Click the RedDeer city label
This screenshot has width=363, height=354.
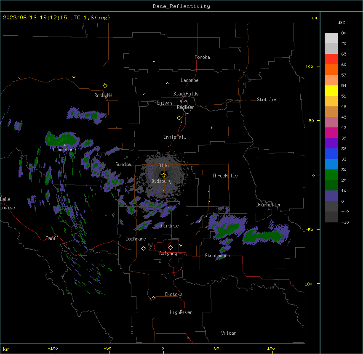[185, 107]
